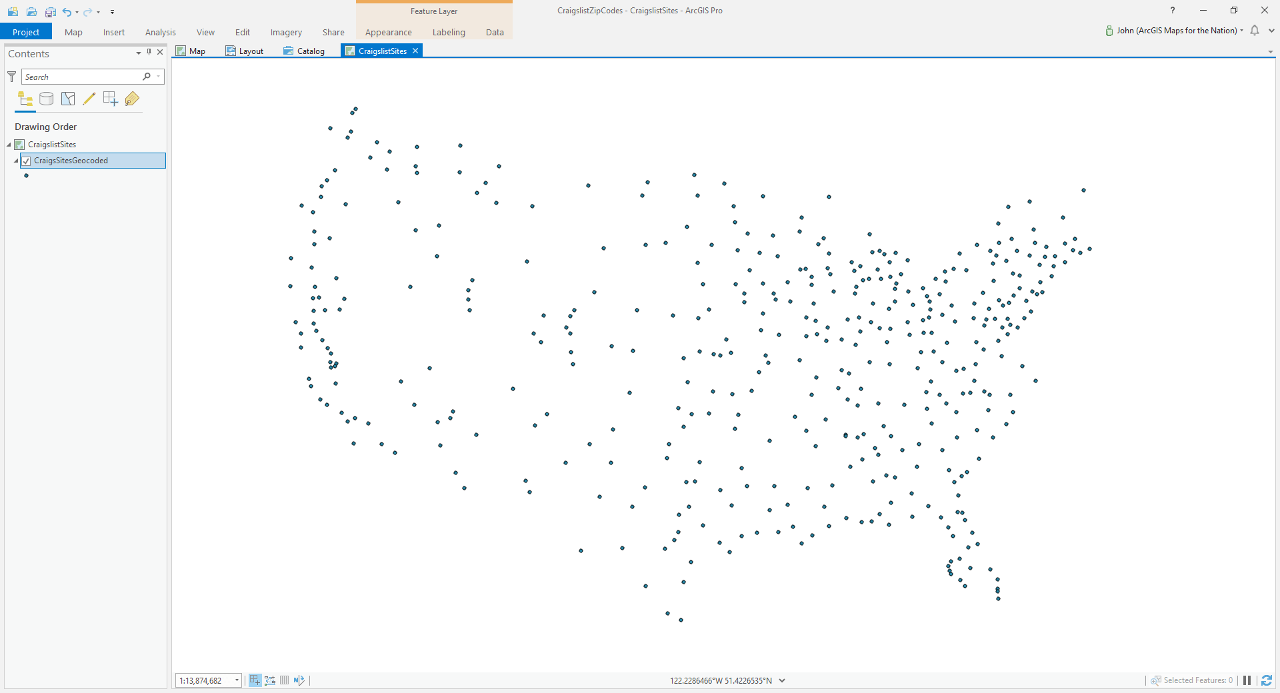This screenshot has width=1280, height=693.
Task: Close the Contents pane
Action: [160, 52]
